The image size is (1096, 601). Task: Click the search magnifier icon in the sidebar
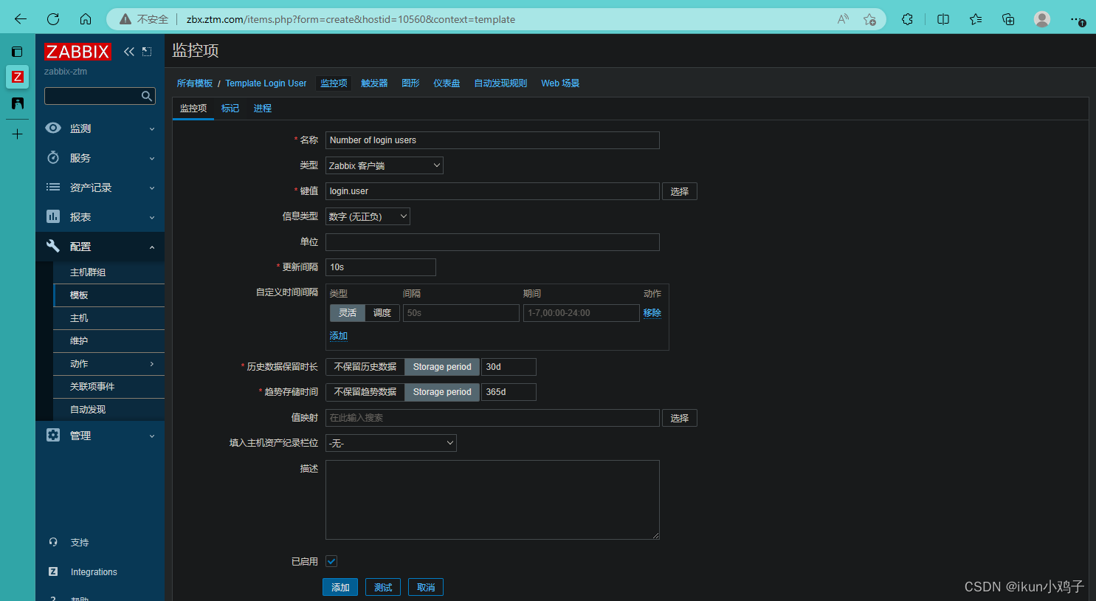pyautogui.click(x=147, y=96)
